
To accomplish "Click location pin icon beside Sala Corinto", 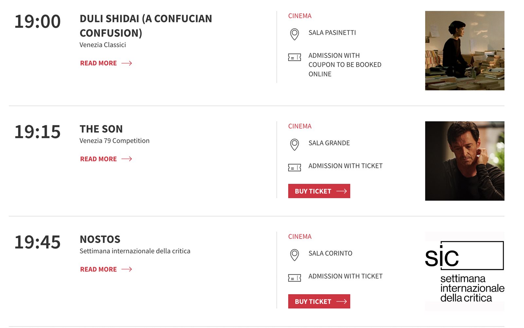I will point(294,255).
